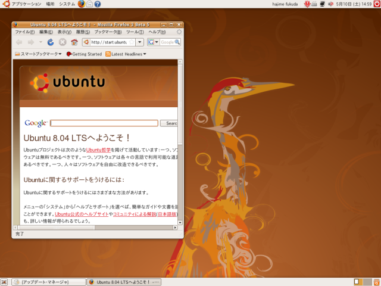Open the address bar history dropdown
This screenshot has height=286, width=381.
point(140,42)
